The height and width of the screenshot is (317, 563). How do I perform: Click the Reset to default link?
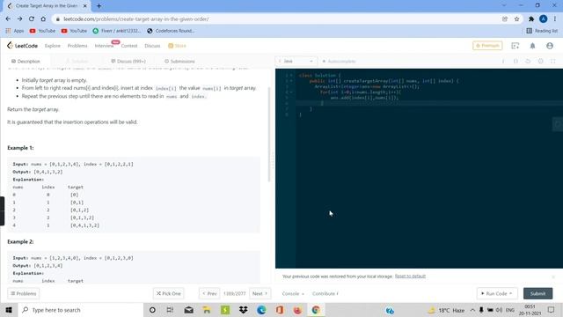click(410, 276)
